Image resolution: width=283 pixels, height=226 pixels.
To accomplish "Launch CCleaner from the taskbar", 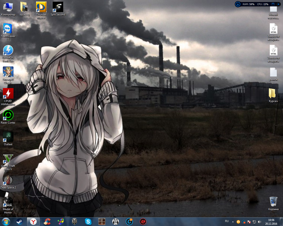I will click(x=47, y=221).
